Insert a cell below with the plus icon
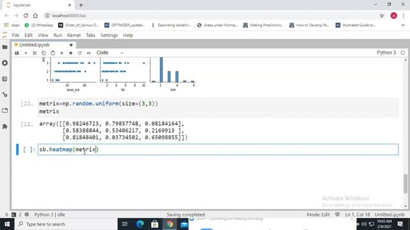Viewport: 410px width, 230px height. click(26, 53)
